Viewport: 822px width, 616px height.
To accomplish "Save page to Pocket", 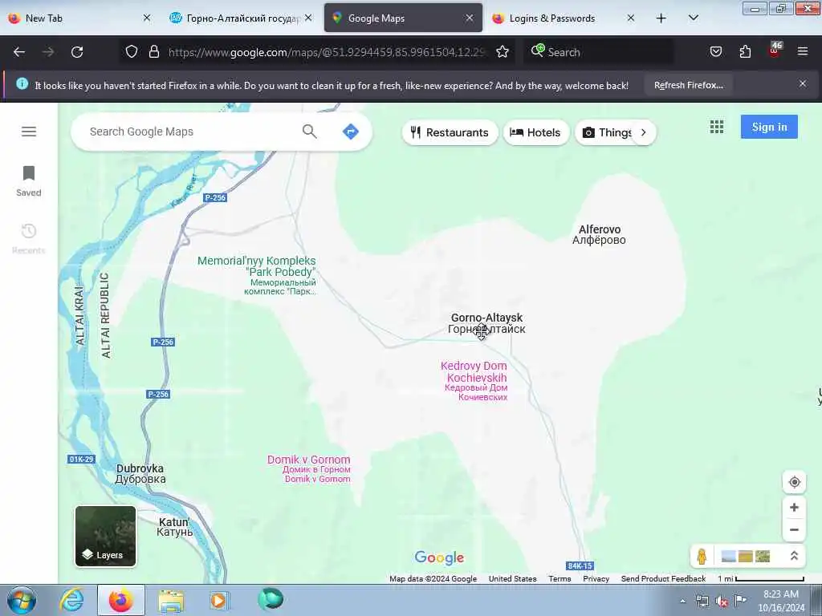I will point(715,52).
